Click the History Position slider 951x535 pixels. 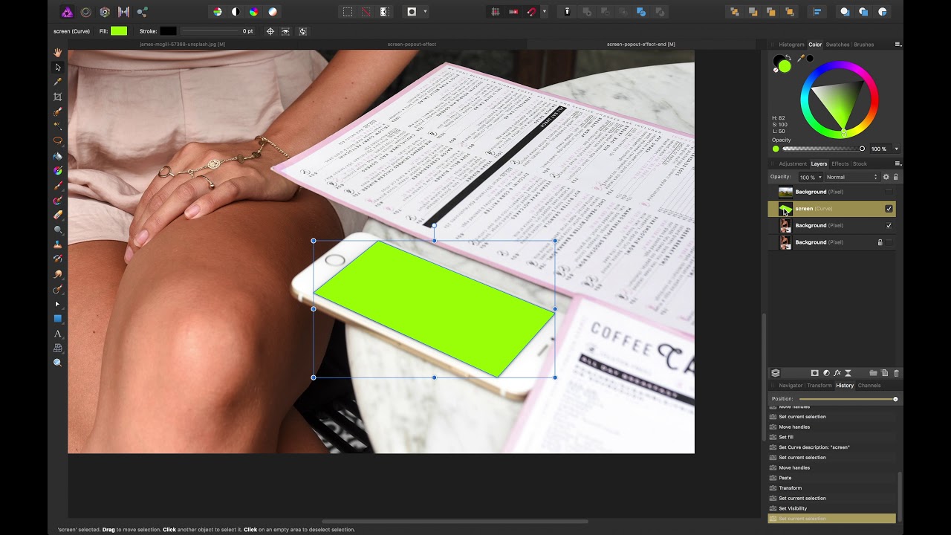point(847,399)
